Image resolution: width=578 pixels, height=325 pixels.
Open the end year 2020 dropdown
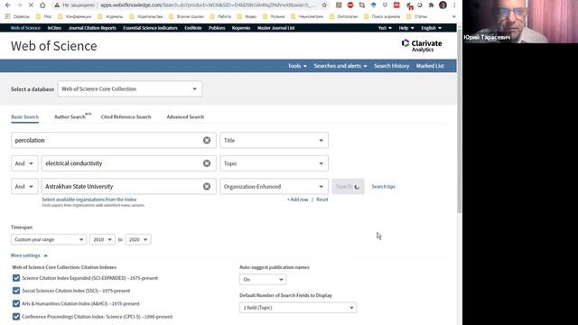pyautogui.click(x=138, y=239)
